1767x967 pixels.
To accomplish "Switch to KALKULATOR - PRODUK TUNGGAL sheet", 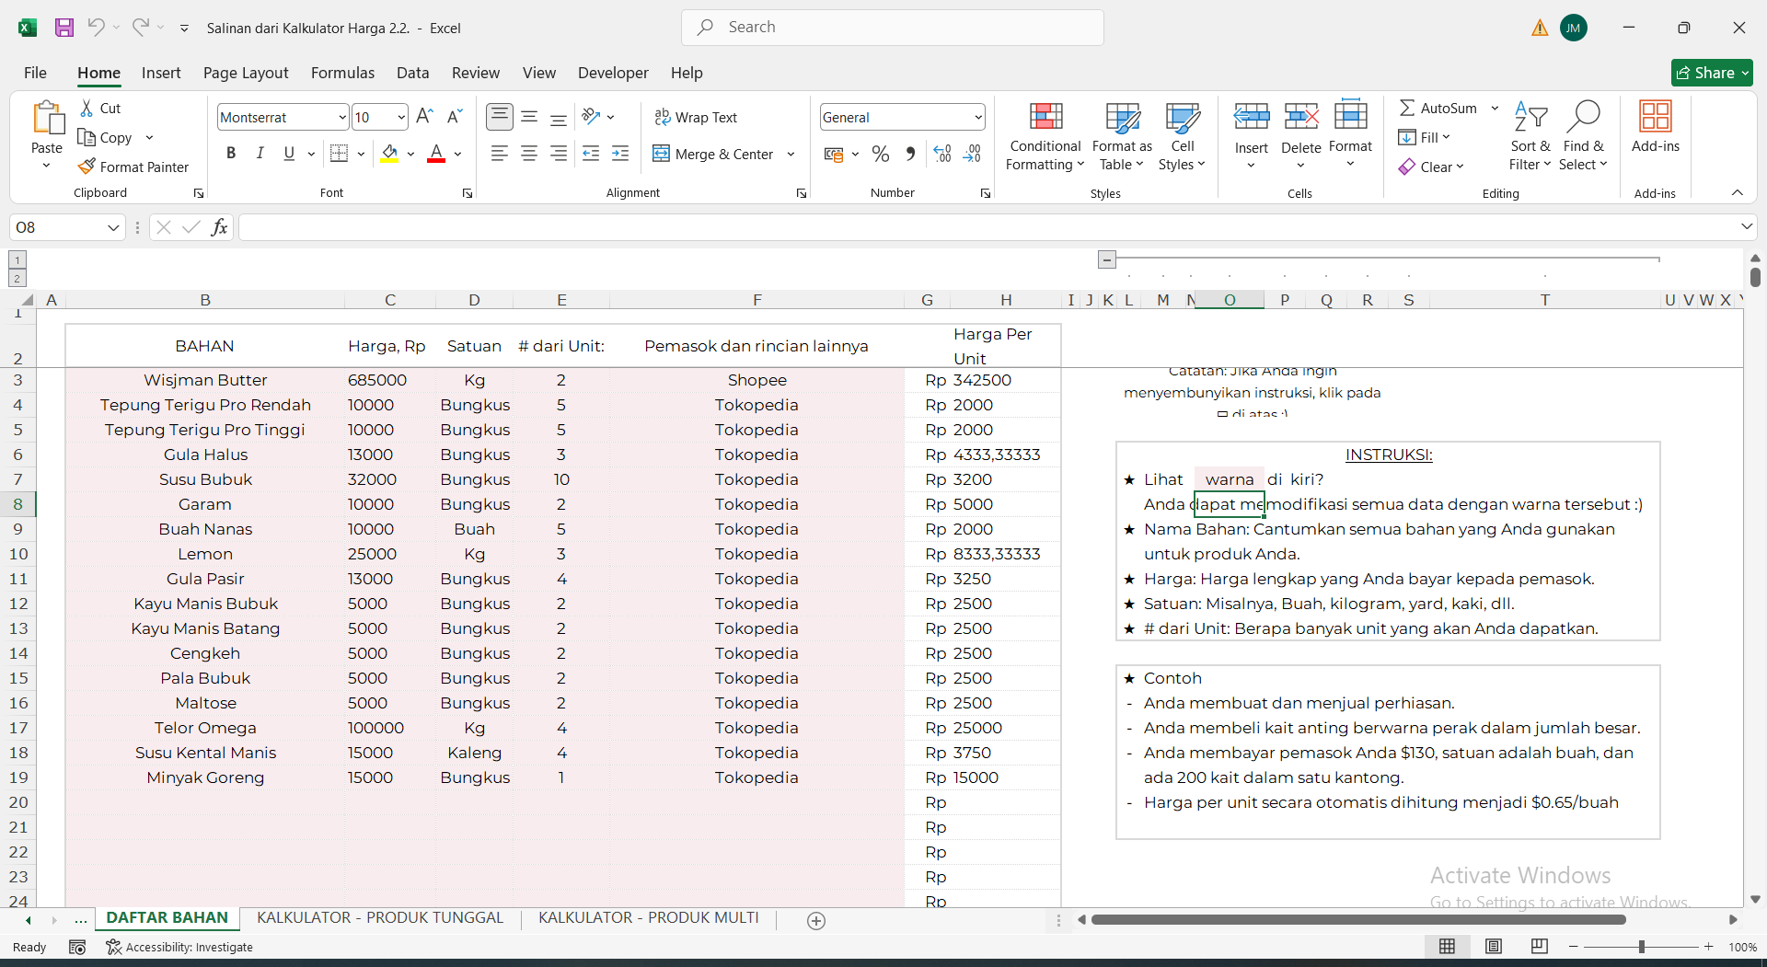I will 380,918.
